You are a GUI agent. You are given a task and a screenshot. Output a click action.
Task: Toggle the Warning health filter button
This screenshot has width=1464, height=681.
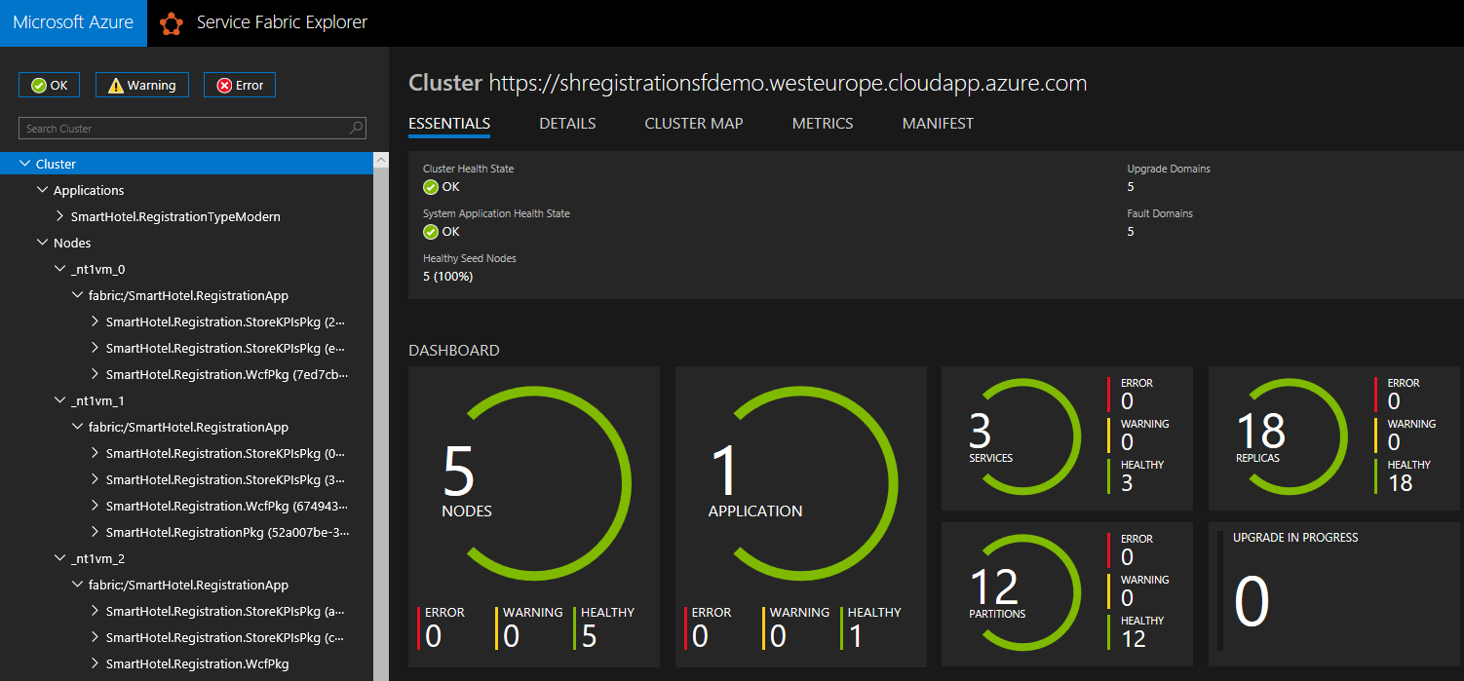[141, 85]
